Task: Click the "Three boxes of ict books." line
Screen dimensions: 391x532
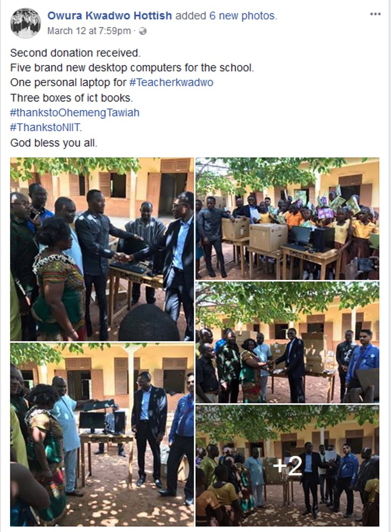Action: pos(72,98)
